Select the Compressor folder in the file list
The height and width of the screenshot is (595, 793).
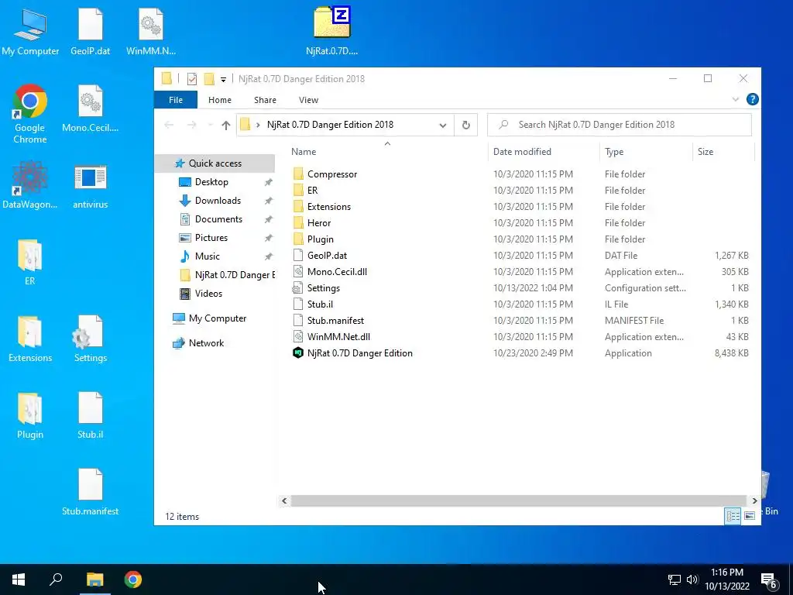(x=331, y=174)
